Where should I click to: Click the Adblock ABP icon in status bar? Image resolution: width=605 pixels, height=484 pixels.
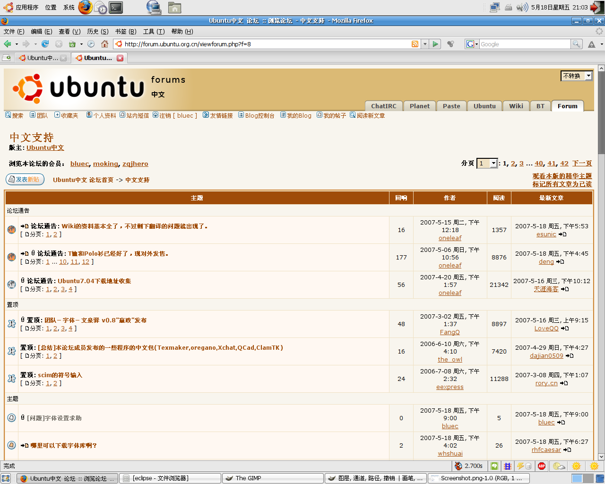tap(542, 466)
